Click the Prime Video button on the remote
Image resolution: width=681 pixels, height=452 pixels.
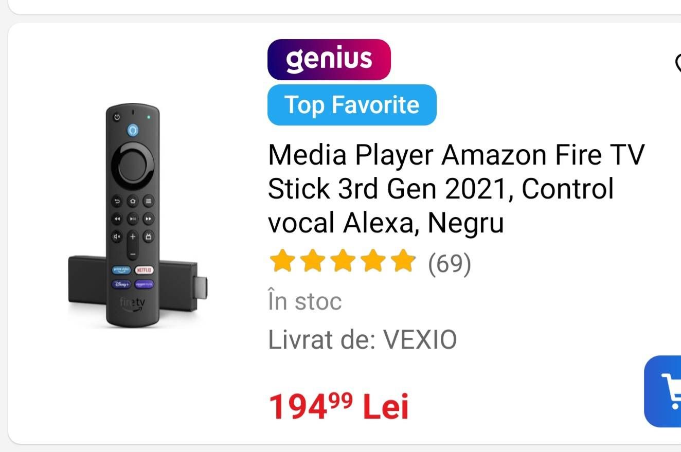pyautogui.click(x=121, y=269)
